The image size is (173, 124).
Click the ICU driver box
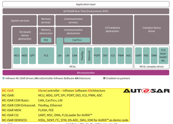tap(113, 56)
